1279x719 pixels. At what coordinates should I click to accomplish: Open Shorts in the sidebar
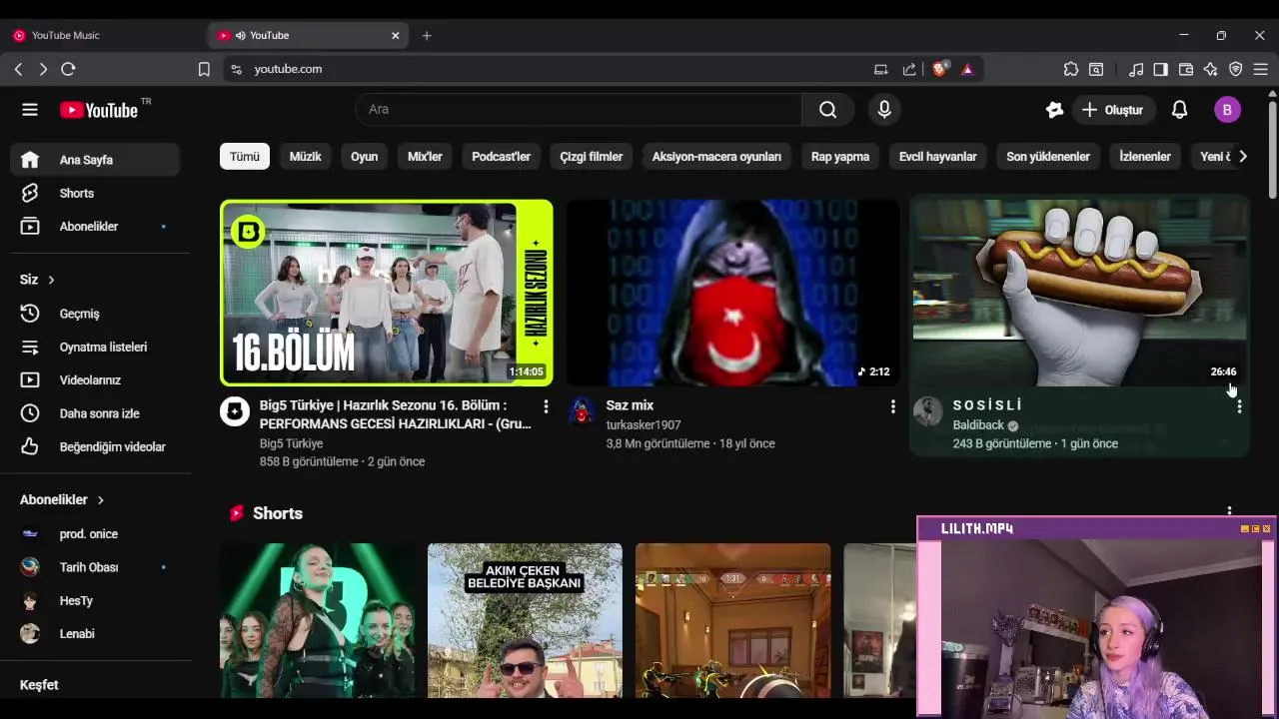(95, 193)
